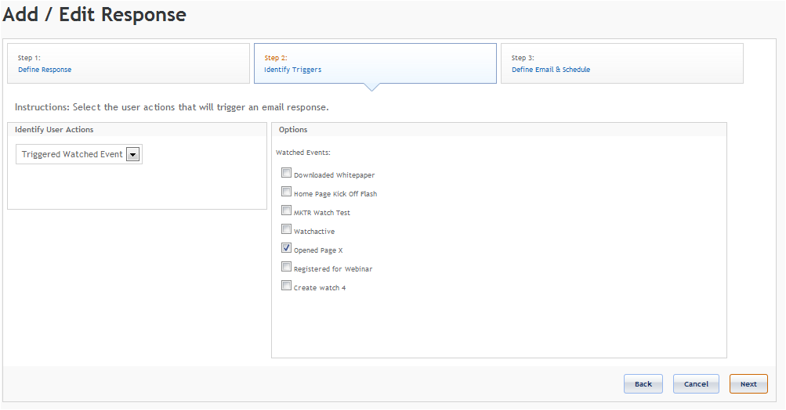This screenshot has width=786, height=410.
Task: Check Registered for Webinar option
Action: coord(286,267)
